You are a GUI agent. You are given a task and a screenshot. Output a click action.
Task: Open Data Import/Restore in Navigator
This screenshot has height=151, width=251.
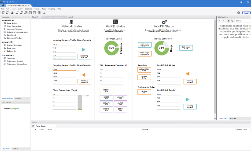pos(14,38)
